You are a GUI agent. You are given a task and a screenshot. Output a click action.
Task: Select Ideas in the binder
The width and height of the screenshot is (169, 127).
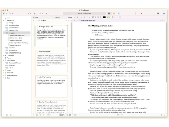pyautogui.click(x=8, y=18)
